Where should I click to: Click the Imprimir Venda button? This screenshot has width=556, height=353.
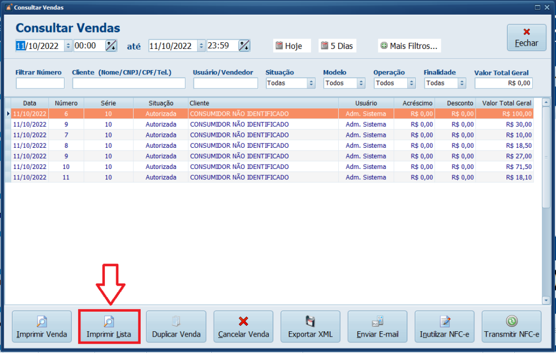(42, 326)
